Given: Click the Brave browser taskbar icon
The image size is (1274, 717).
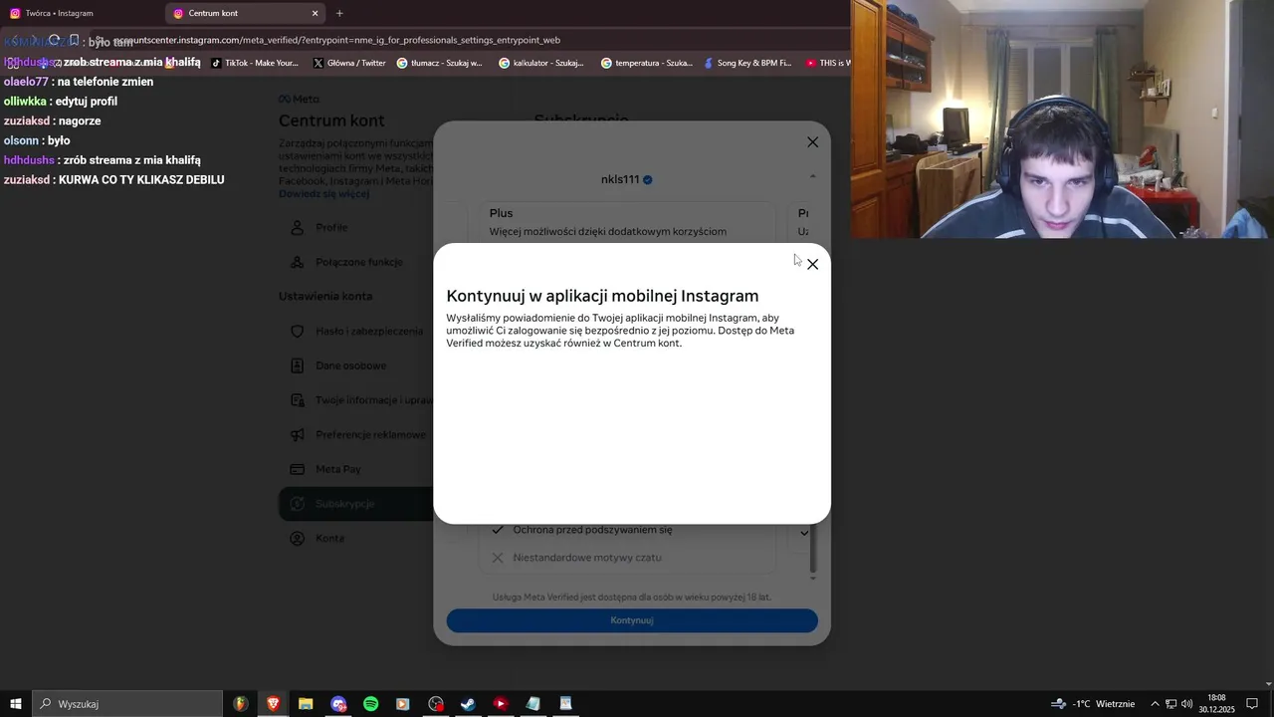Looking at the screenshot, I should coord(273,704).
